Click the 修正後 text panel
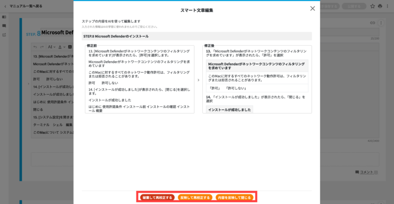The height and width of the screenshot is (204, 394). 257,79
